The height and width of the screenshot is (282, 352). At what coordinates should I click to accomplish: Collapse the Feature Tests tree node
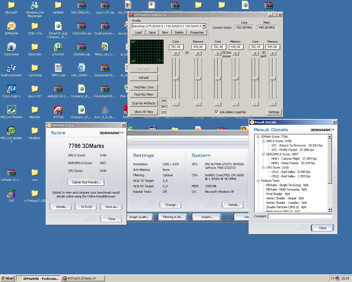[258, 181]
